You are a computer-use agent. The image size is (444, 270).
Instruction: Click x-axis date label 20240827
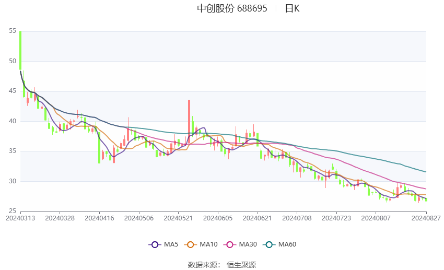426,218
